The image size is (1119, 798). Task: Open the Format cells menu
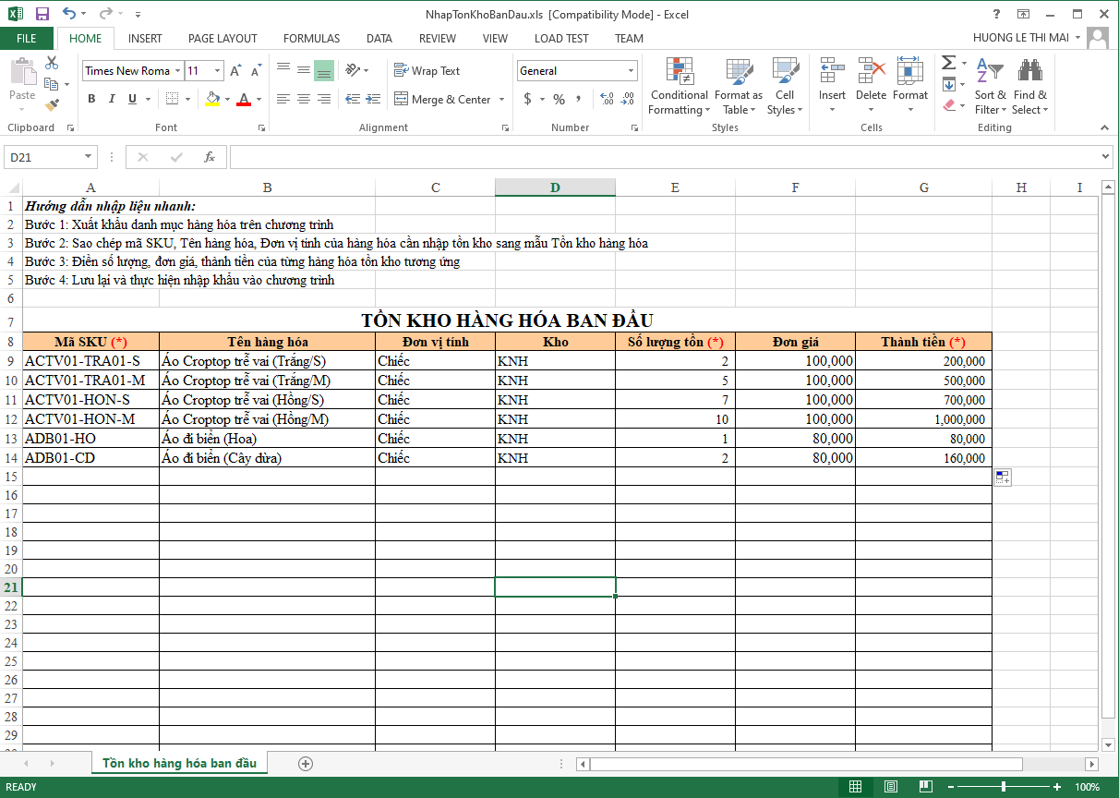[909, 87]
